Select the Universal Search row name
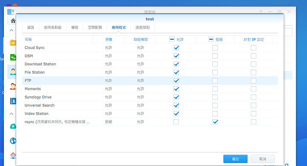Viewport: 307px width, 166px height. pyautogui.click(x=40, y=105)
